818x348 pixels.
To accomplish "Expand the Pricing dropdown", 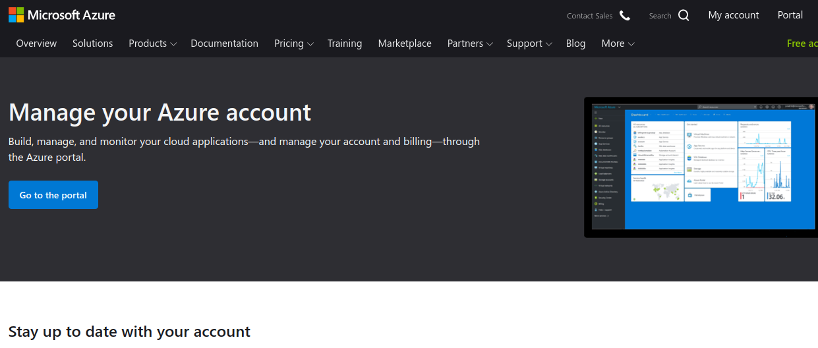I will tap(293, 43).
